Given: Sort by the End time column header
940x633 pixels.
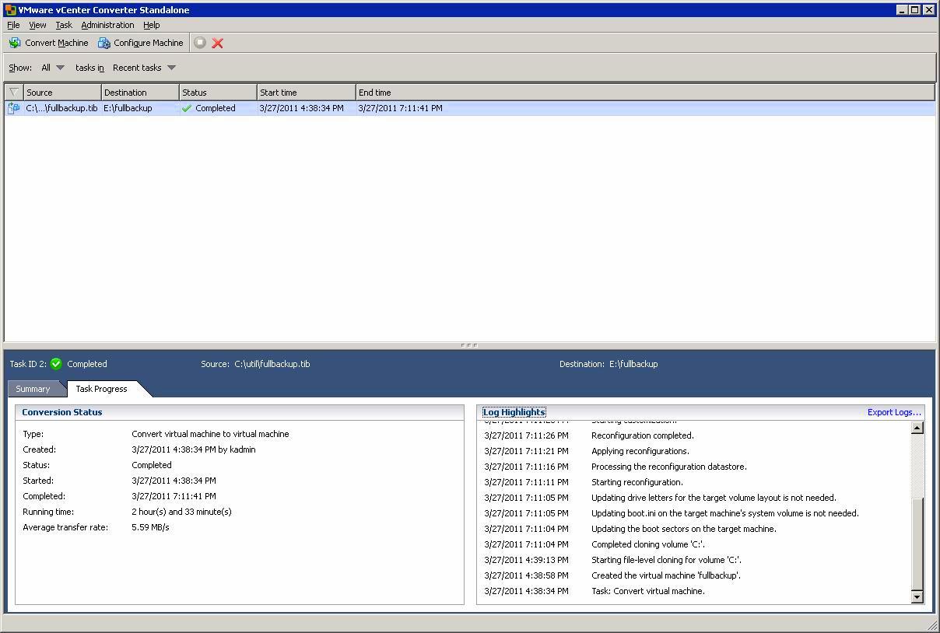Looking at the screenshot, I should pos(645,92).
